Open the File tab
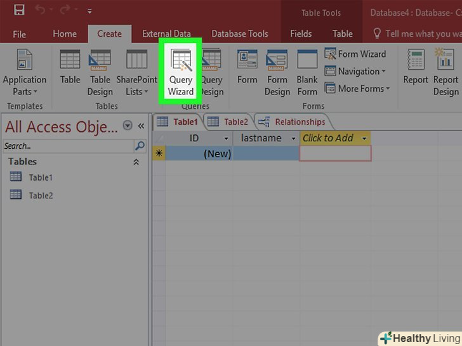Image resolution: width=462 pixels, height=346 pixels. click(x=19, y=34)
